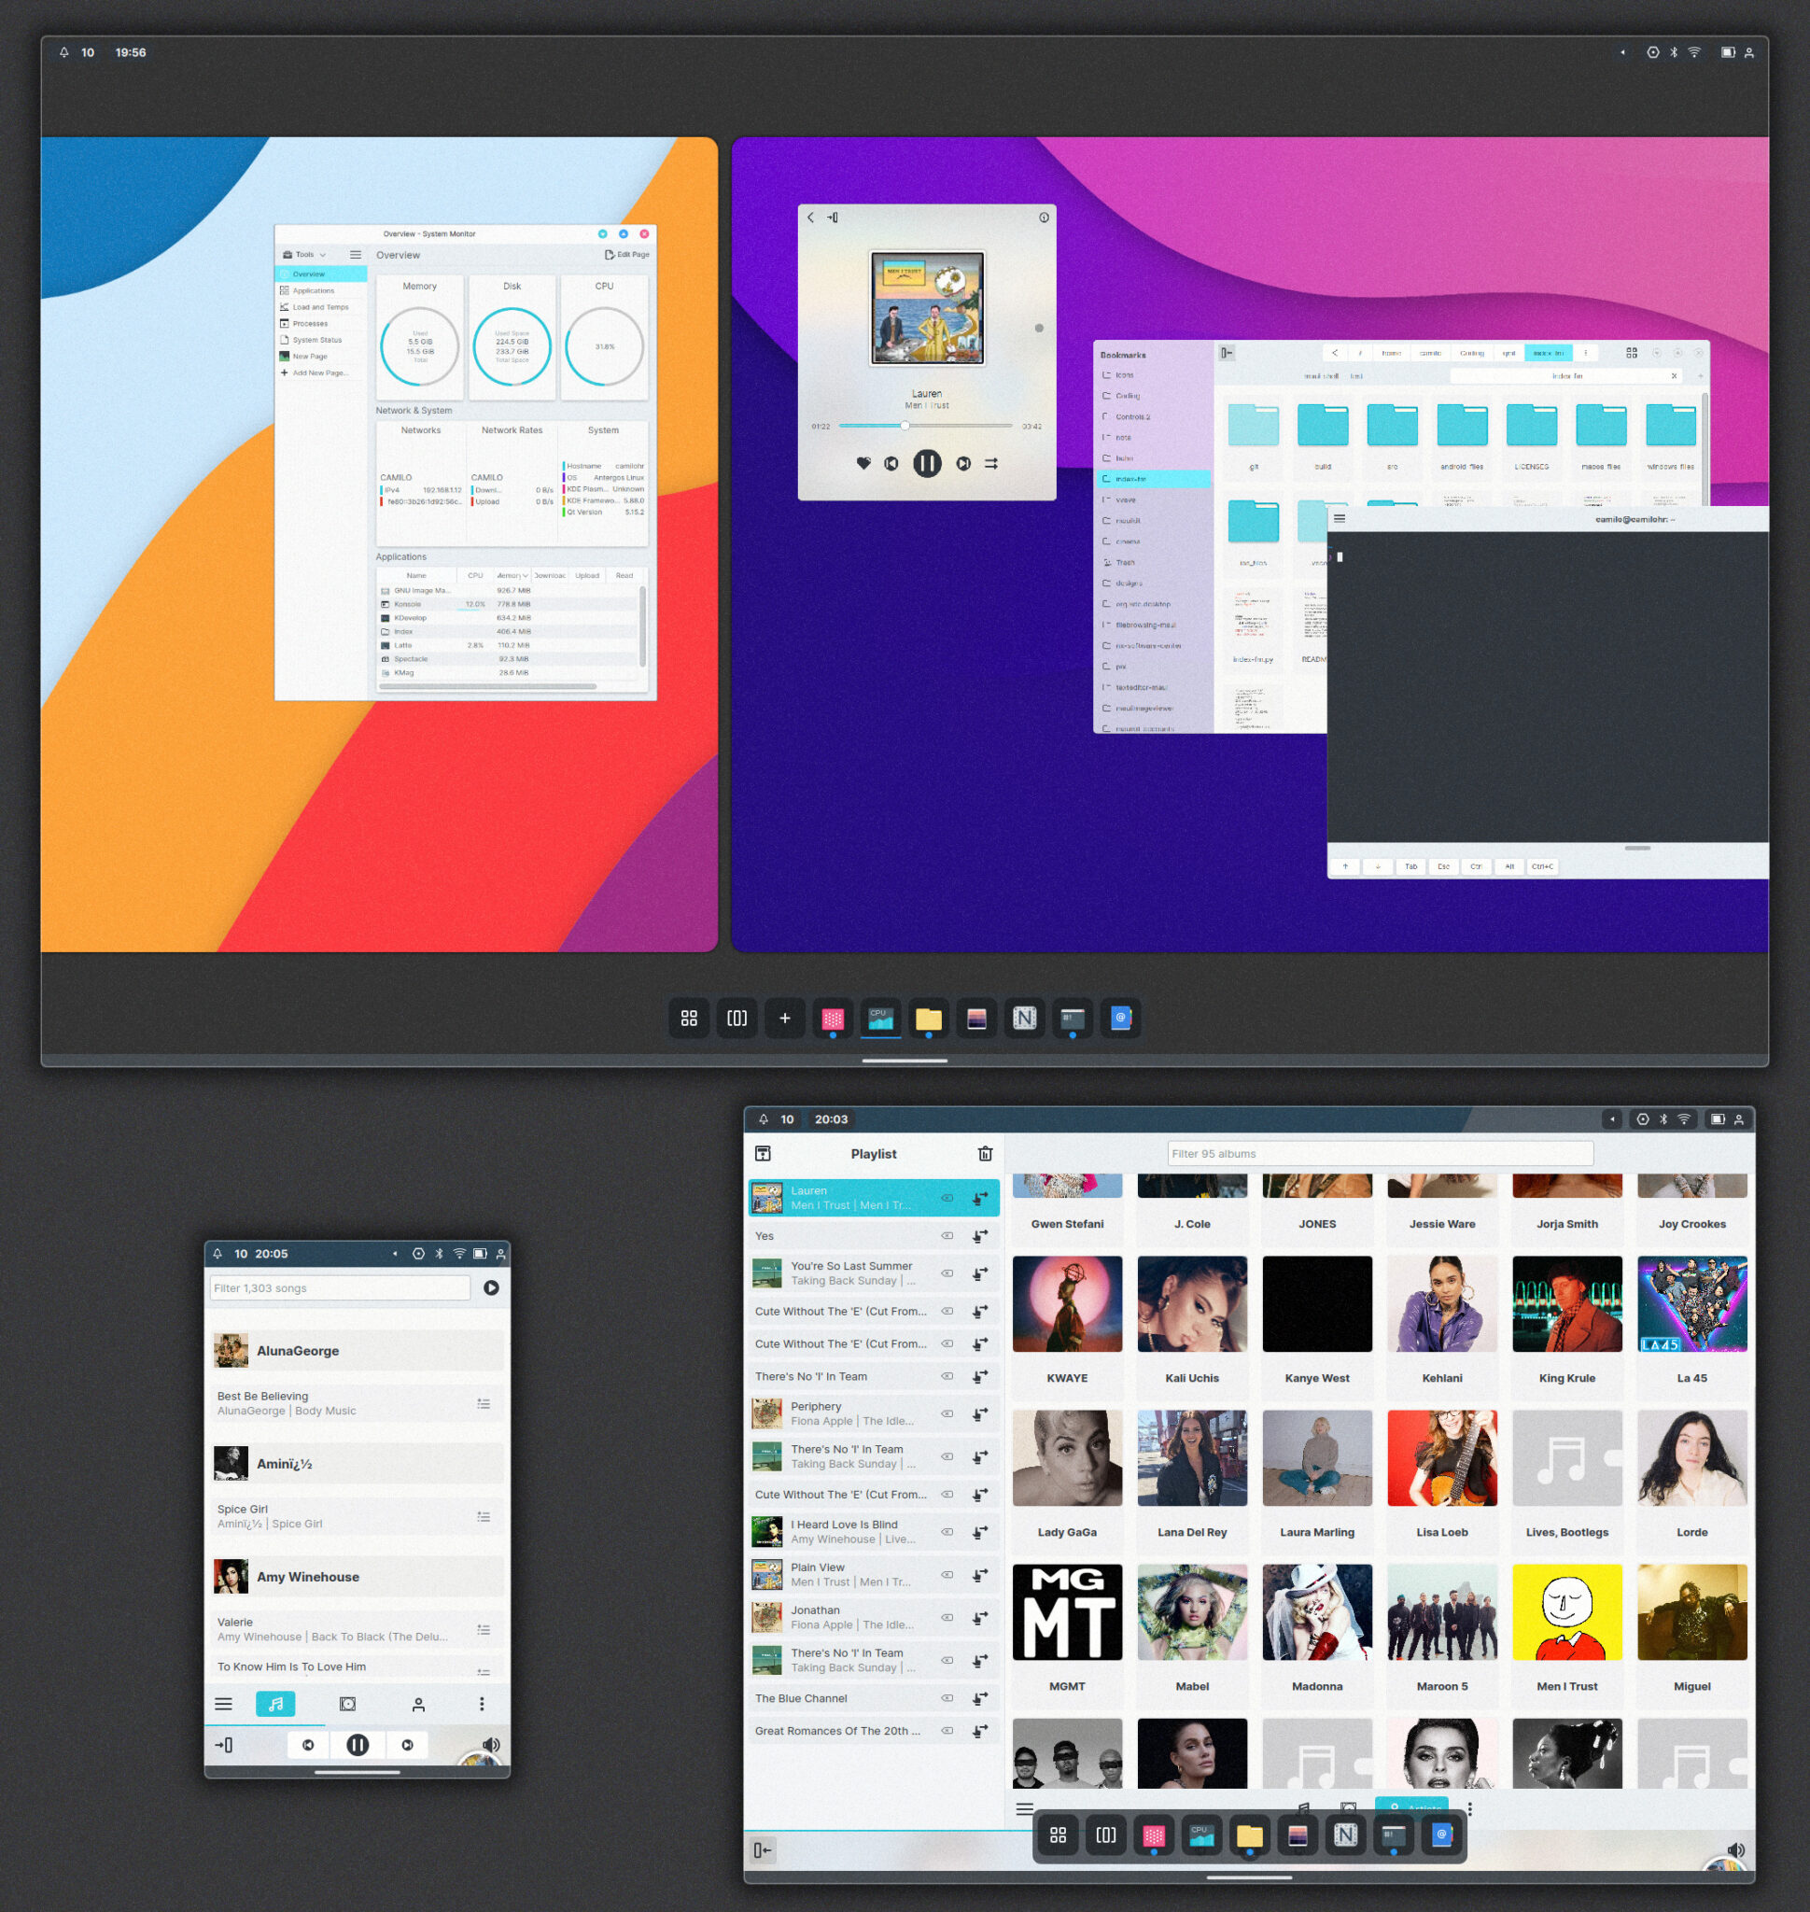This screenshot has width=1810, height=1912.
Task: Skip to next track in Lauren mini player
Action: point(963,463)
